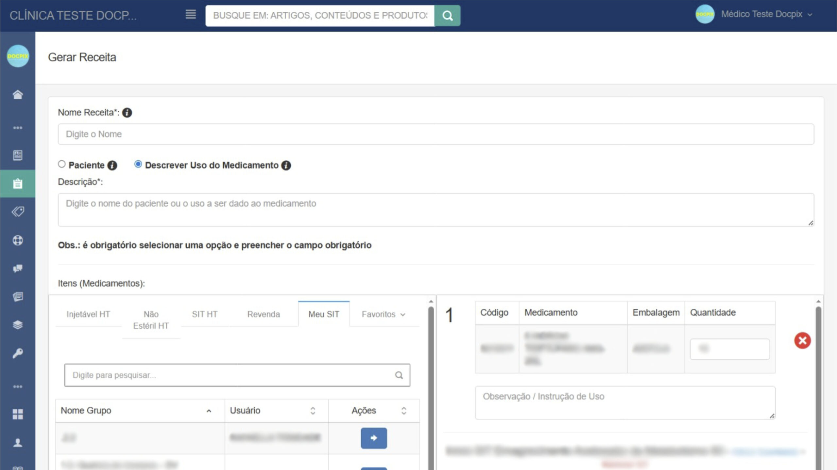Click info icon beside Nome Receita
Screen dimensions: 837x470
coord(127,113)
